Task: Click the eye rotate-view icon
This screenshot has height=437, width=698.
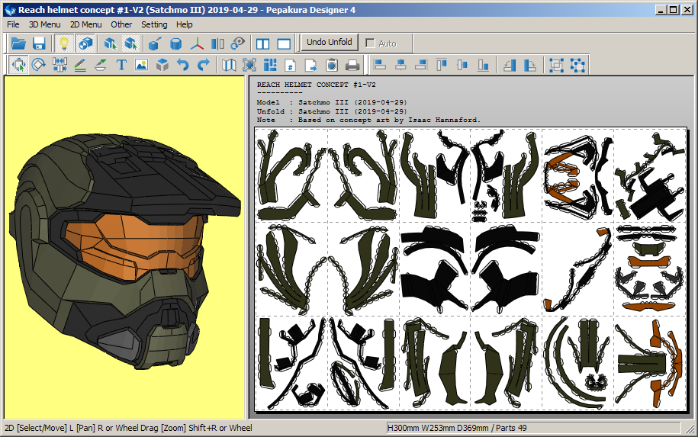Action: click(238, 43)
